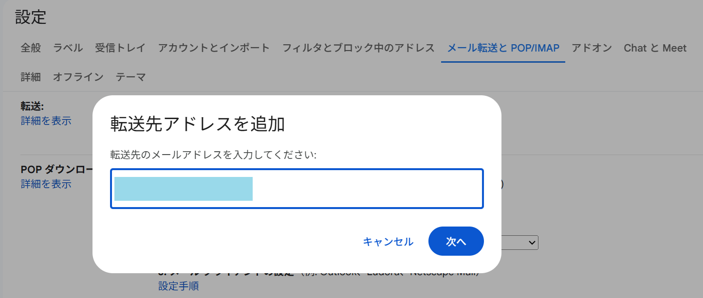Open the 設定手順 link
703x298 pixels.
[178, 286]
